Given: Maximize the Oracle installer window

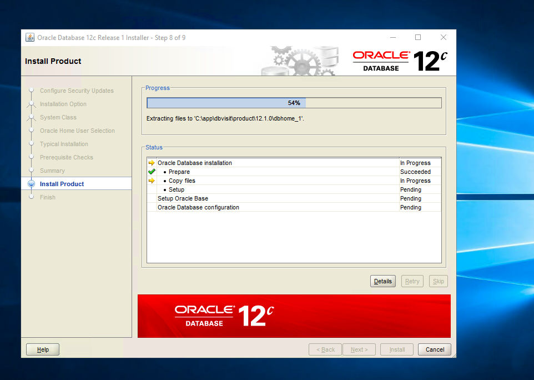Looking at the screenshot, I should [418, 37].
